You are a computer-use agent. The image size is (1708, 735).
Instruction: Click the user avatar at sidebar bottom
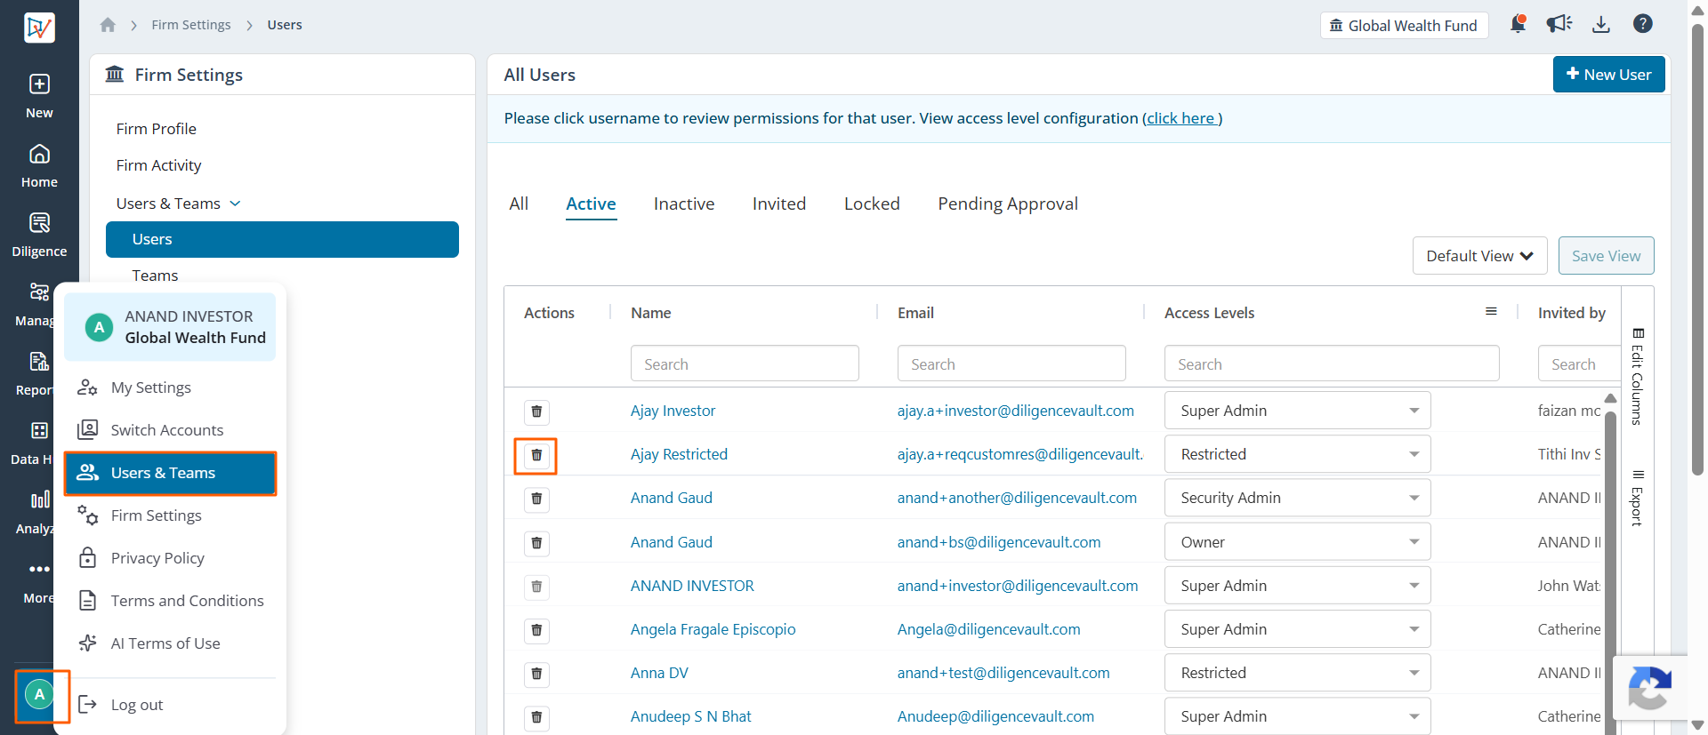(39, 695)
